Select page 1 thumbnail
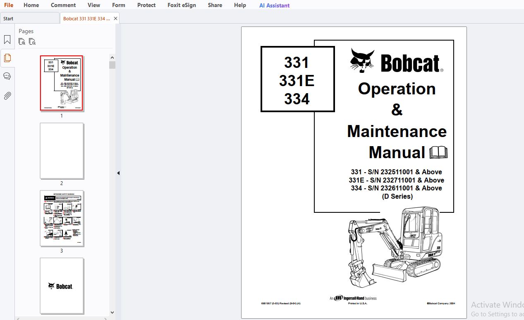This screenshot has height=320, width=524. (62, 83)
